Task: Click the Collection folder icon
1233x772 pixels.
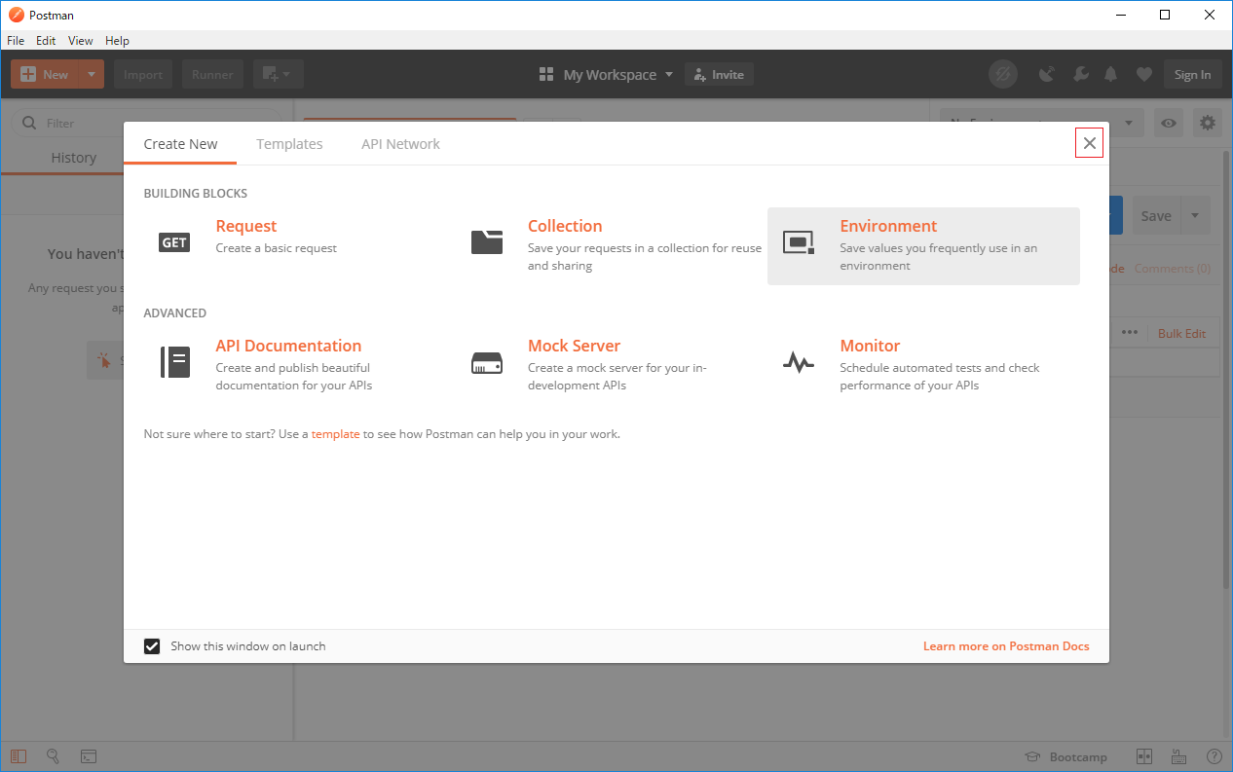Action: coord(487,242)
